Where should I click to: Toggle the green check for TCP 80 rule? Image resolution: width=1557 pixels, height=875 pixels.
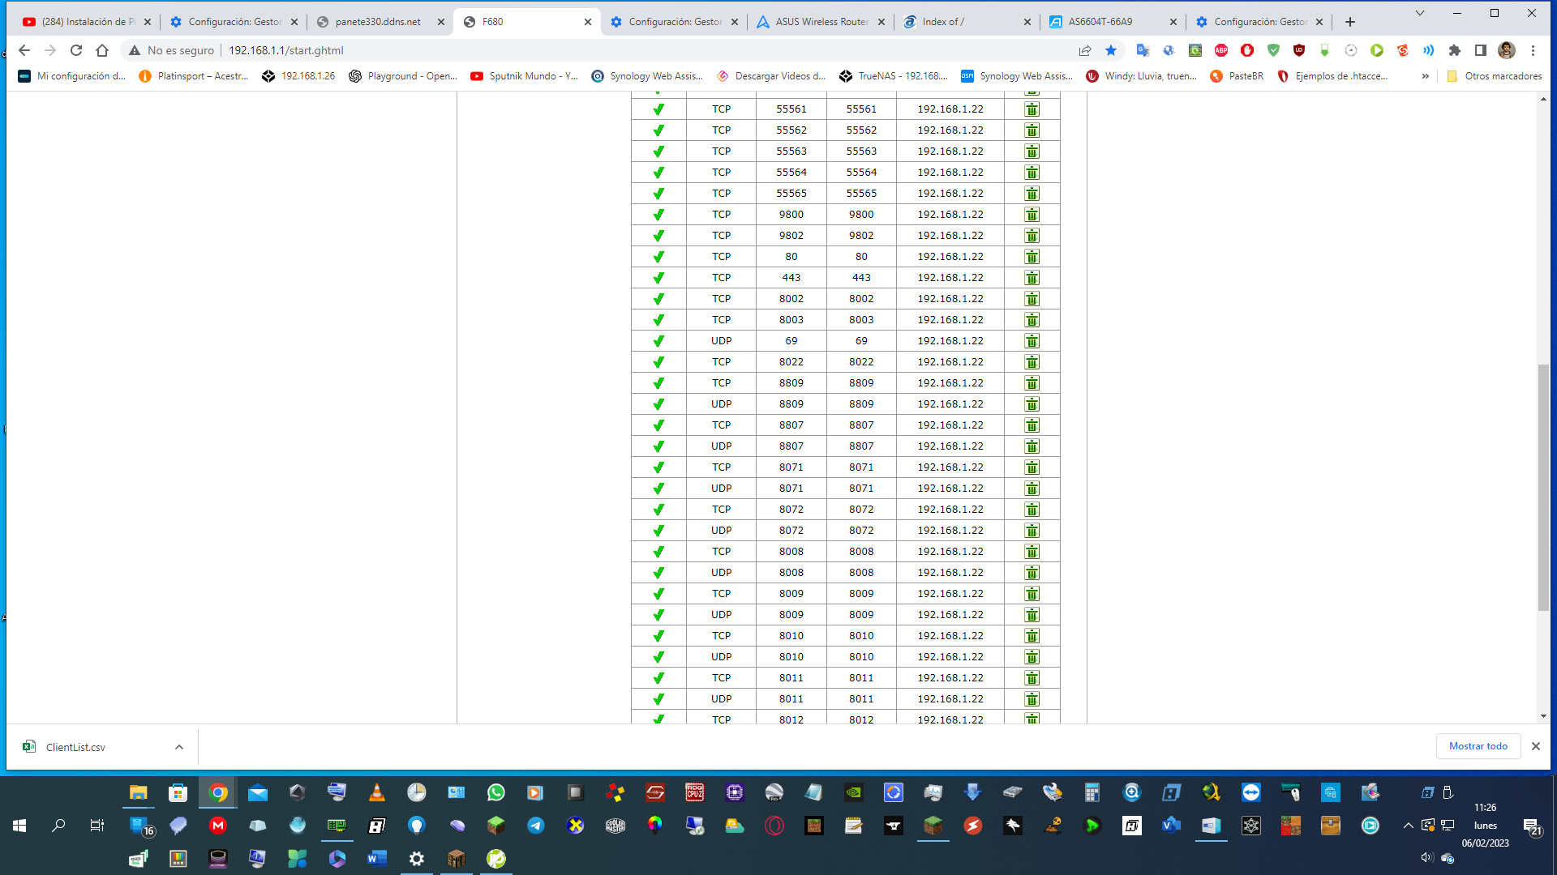[x=658, y=257]
